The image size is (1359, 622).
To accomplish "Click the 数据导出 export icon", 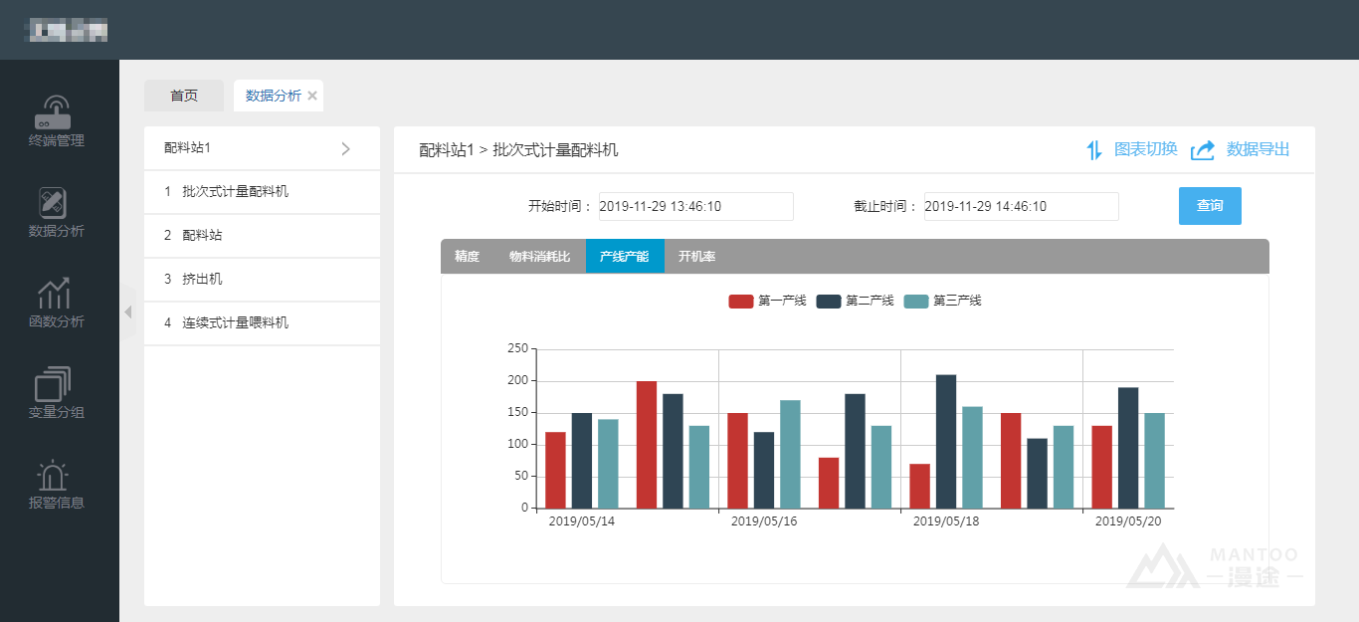I will tap(1203, 150).
